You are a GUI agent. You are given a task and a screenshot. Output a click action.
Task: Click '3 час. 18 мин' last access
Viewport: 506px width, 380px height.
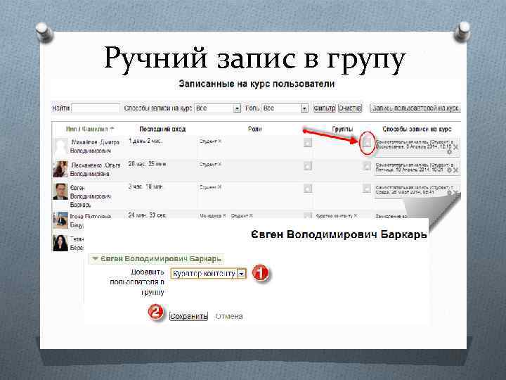(146, 186)
